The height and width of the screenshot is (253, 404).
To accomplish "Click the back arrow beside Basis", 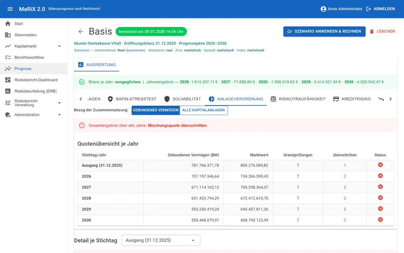I will [x=81, y=32].
